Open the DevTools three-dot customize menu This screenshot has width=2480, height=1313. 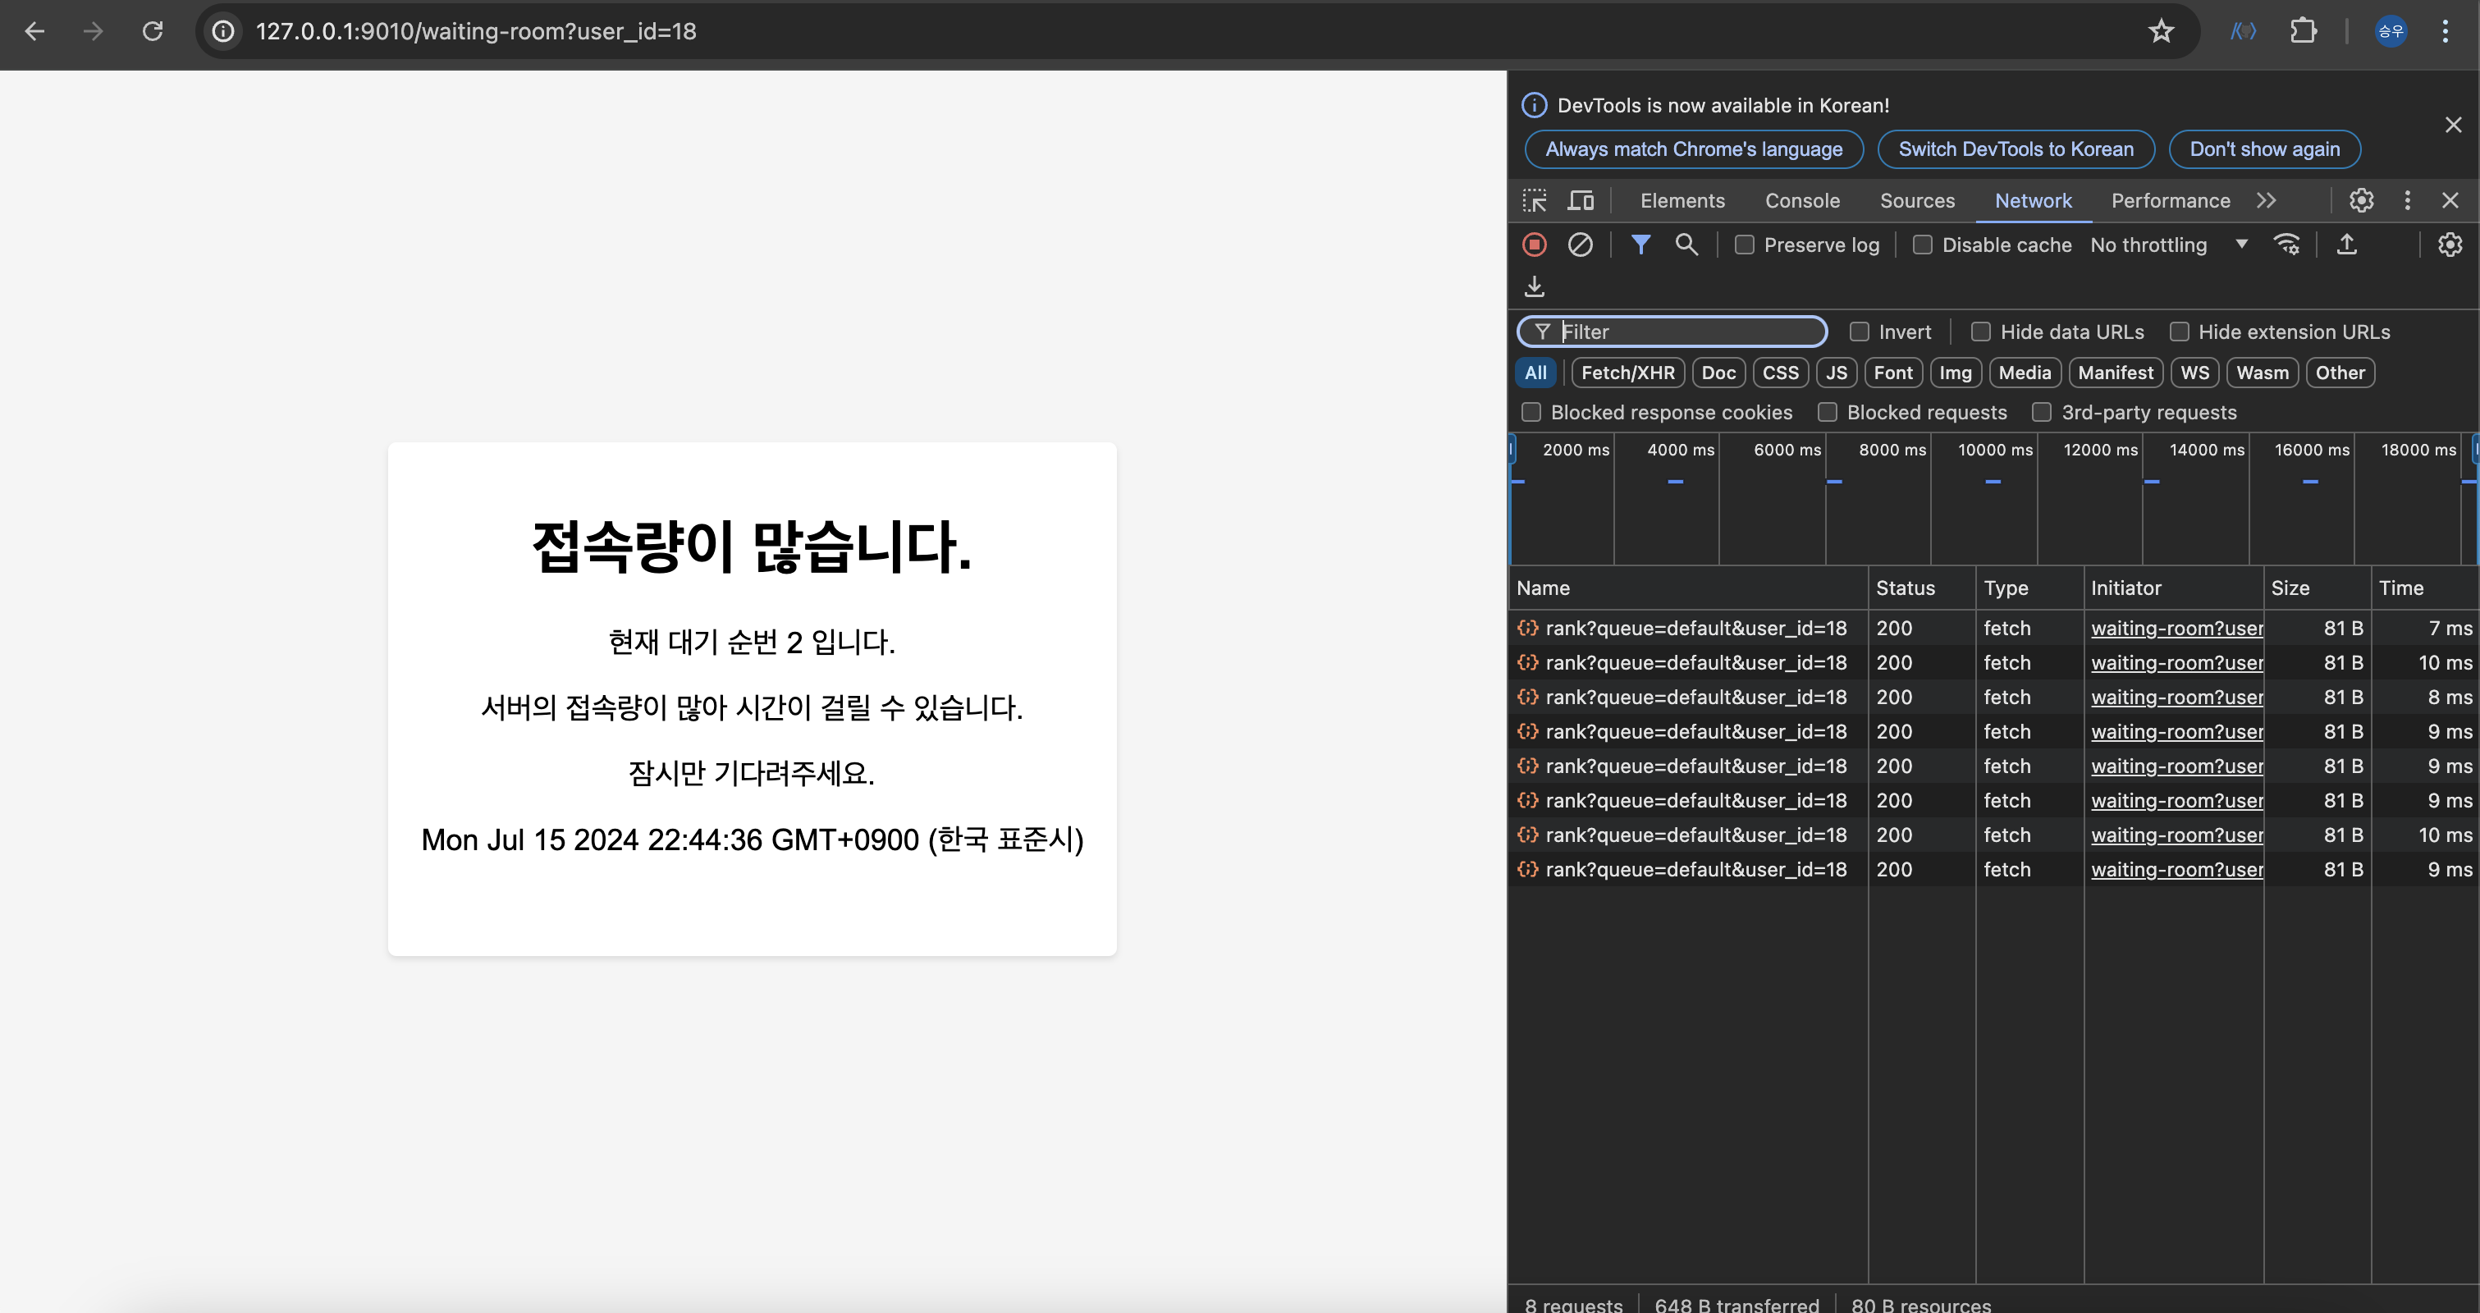pyautogui.click(x=2407, y=200)
